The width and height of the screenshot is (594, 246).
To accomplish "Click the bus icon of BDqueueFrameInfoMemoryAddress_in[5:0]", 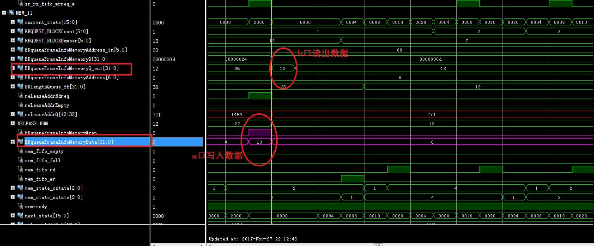I will coord(20,50).
